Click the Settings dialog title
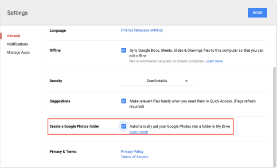The image size is (277, 168). coord(17,13)
